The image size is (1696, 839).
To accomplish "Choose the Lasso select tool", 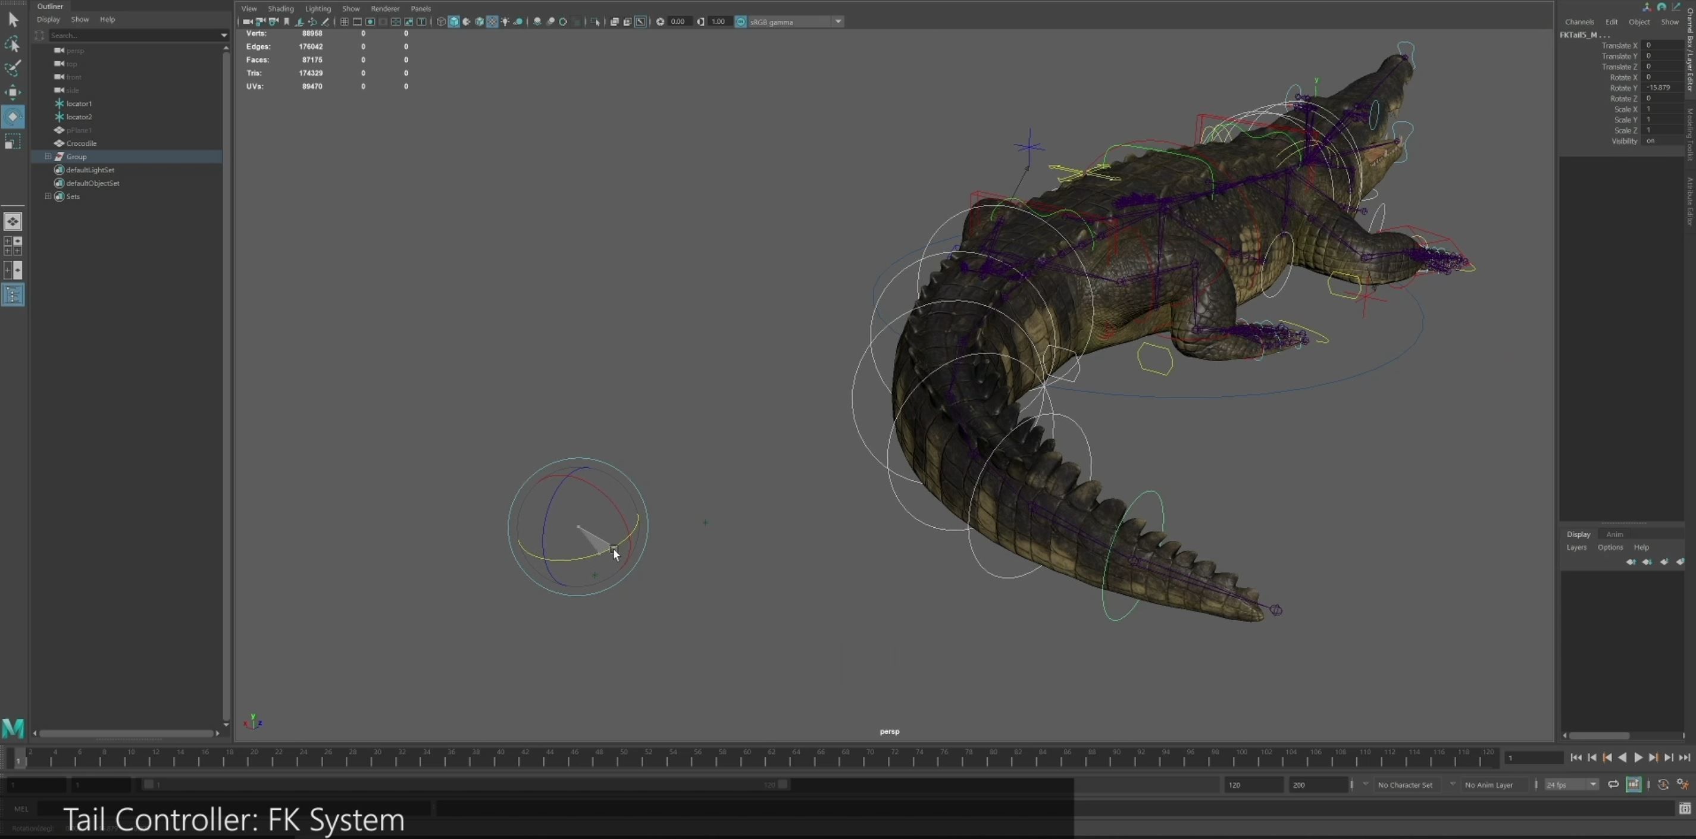I will pos(12,44).
